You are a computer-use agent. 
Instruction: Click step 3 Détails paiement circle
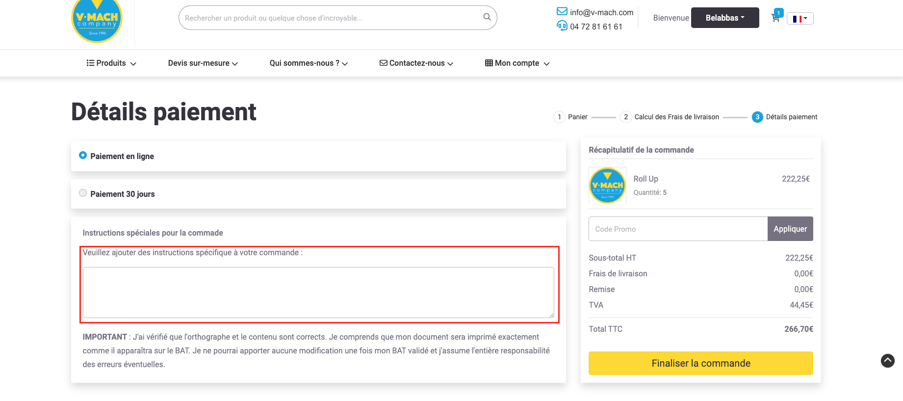(x=757, y=117)
